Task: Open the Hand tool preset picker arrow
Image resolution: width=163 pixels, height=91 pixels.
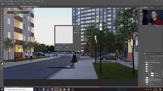Action: pyautogui.click(x=4, y=4)
